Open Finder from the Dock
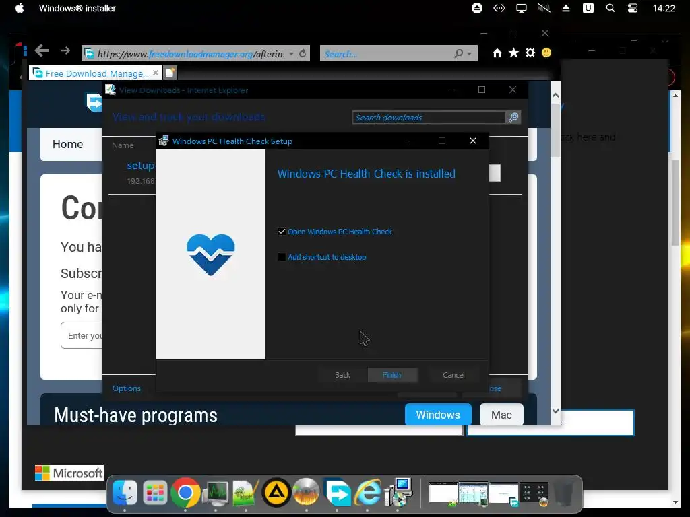Viewport: 690px width, 517px height. [x=125, y=493]
